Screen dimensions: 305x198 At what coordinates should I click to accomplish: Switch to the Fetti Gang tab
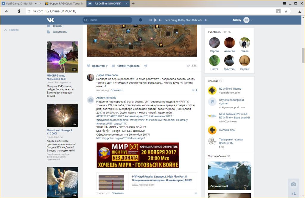tap(20, 4)
